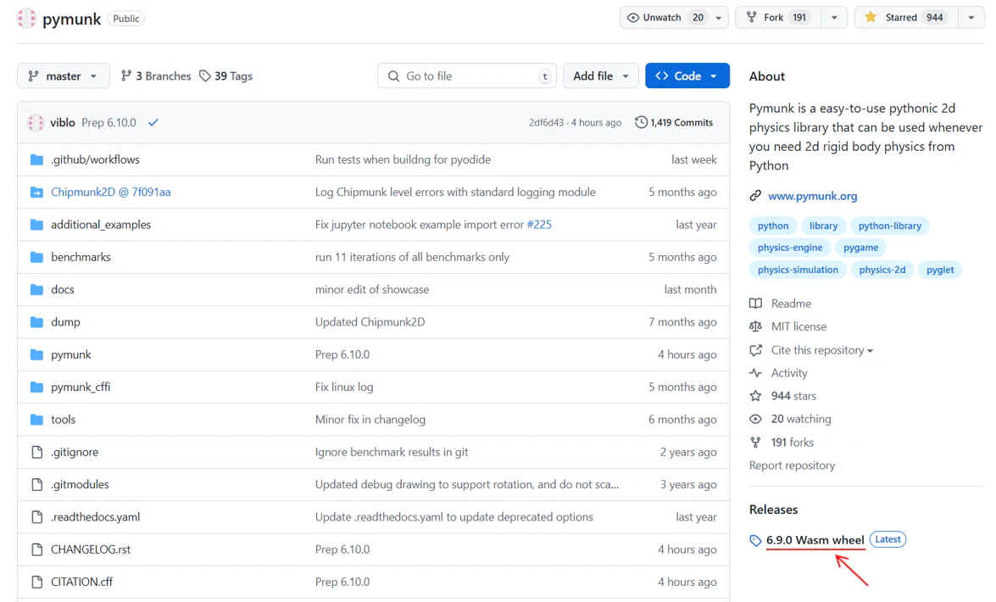This screenshot has width=996, height=602.
Task: Click the Chipmunk2D submodule folder icon
Action: click(x=36, y=192)
